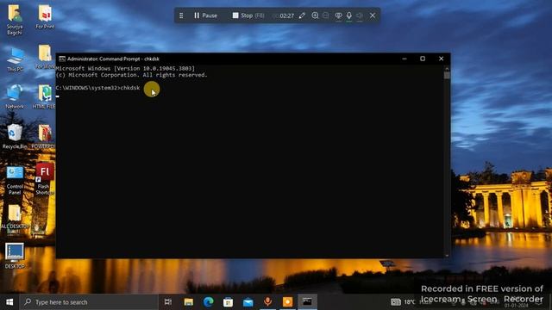Toggle the microphone on the recorder bar
Image resolution: width=552 pixels, height=310 pixels.
click(x=348, y=15)
